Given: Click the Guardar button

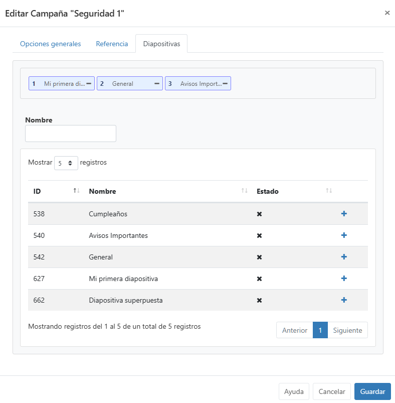Looking at the screenshot, I should coord(372,391).
